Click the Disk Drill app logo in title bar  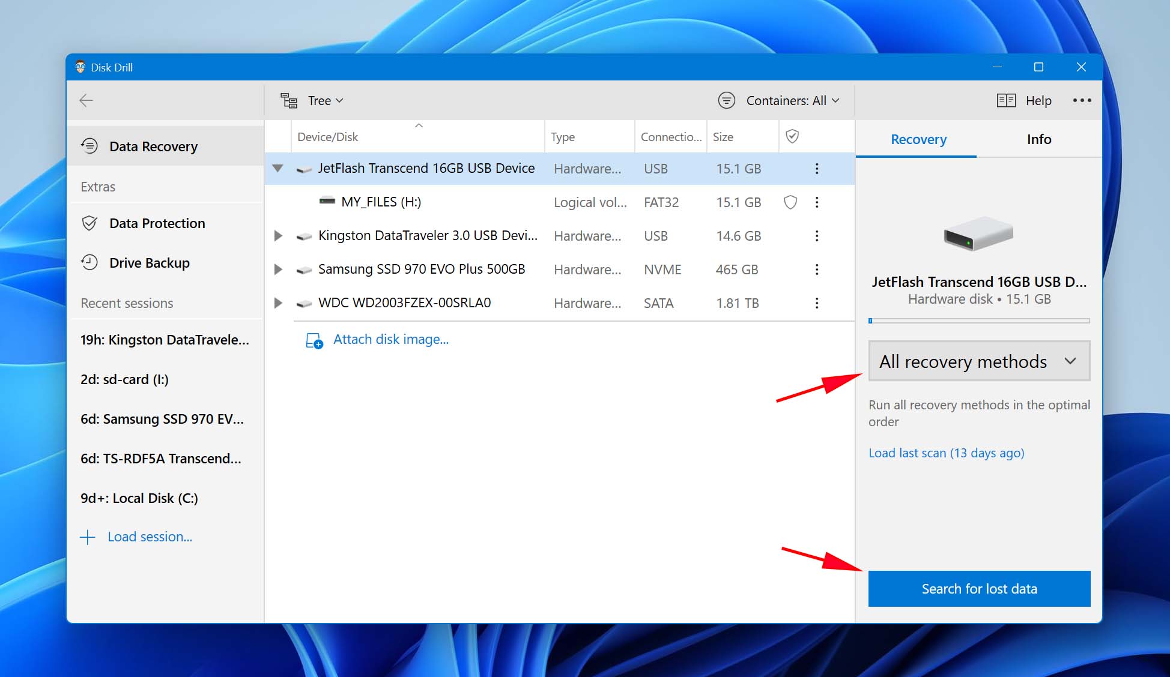coord(80,67)
